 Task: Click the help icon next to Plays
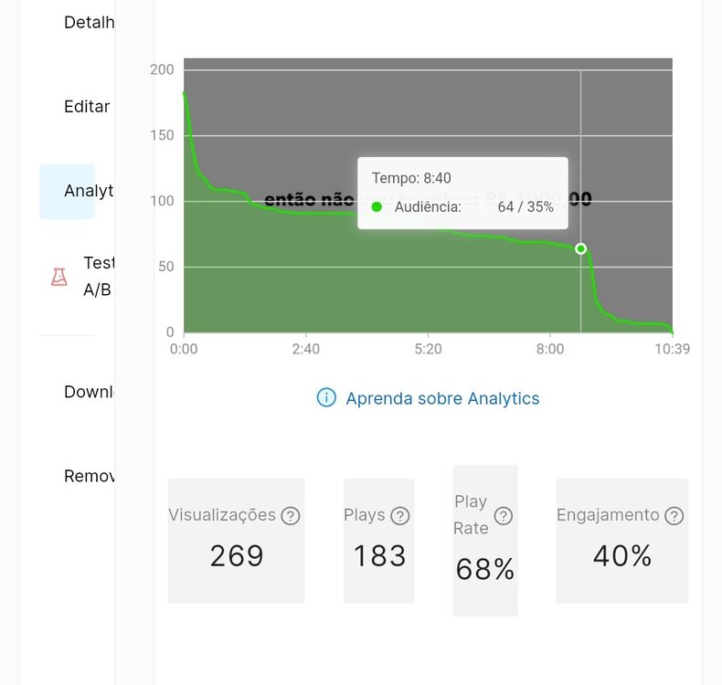(399, 516)
